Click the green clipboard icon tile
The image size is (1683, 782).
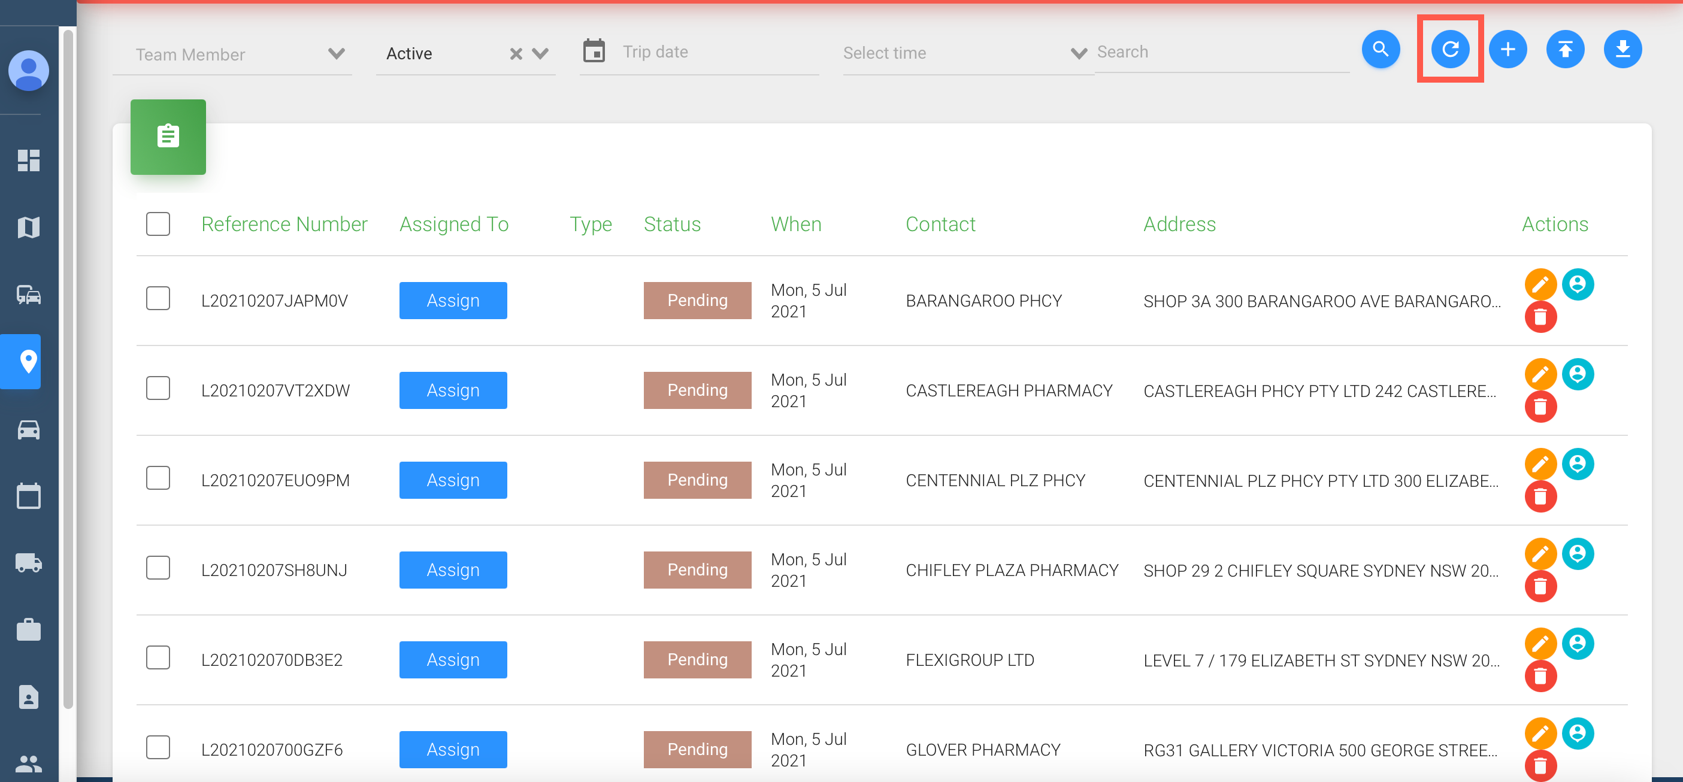[x=168, y=137]
